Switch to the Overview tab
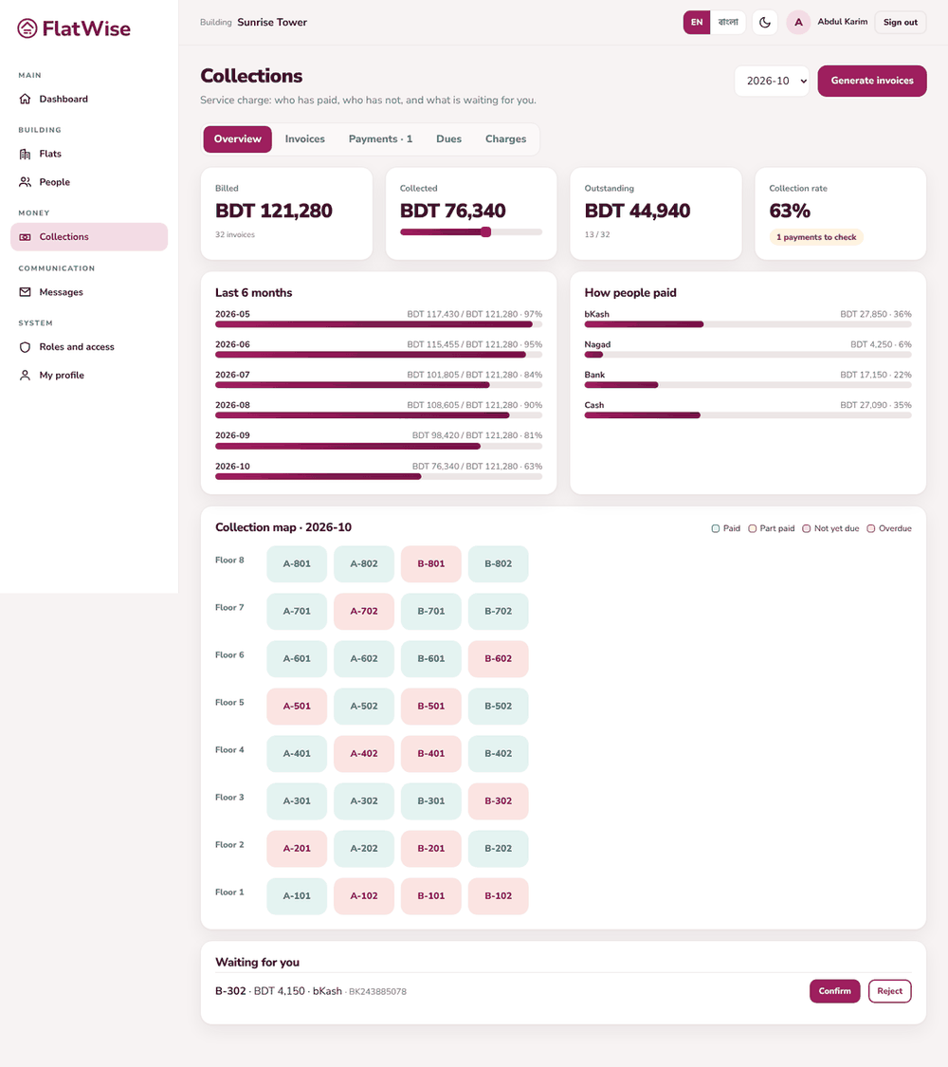Image resolution: width=948 pixels, height=1067 pixels. click(x=237, y=138)
